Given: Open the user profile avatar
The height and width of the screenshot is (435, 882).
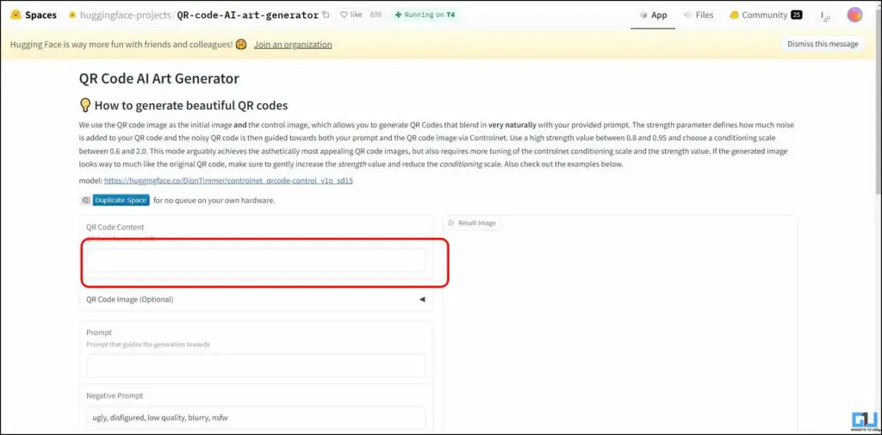Looking at the screenshot, I should click(854, 16).
